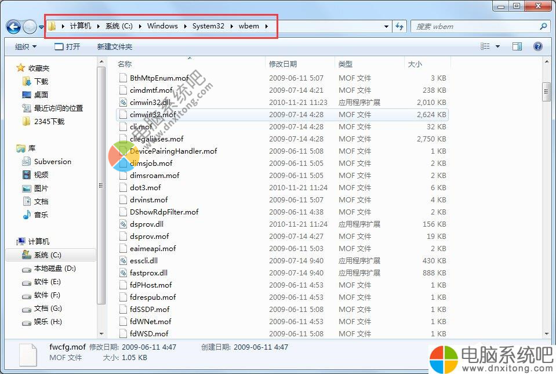Click the change view icon
This screenshot has height=374, width=556.
(x=485, y=46)
